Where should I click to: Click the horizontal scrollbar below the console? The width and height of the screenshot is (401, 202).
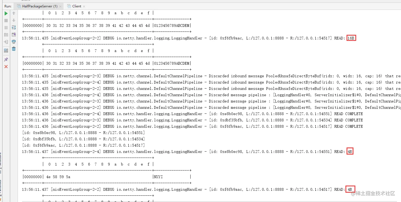click(209, 201)
